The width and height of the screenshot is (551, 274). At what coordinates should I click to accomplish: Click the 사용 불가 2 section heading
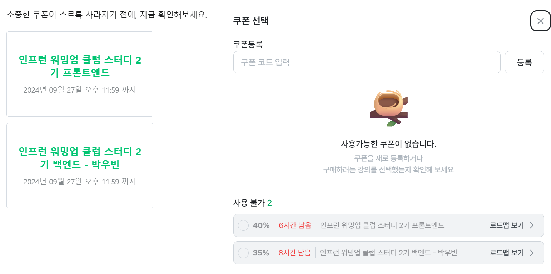tap(253, 203)
